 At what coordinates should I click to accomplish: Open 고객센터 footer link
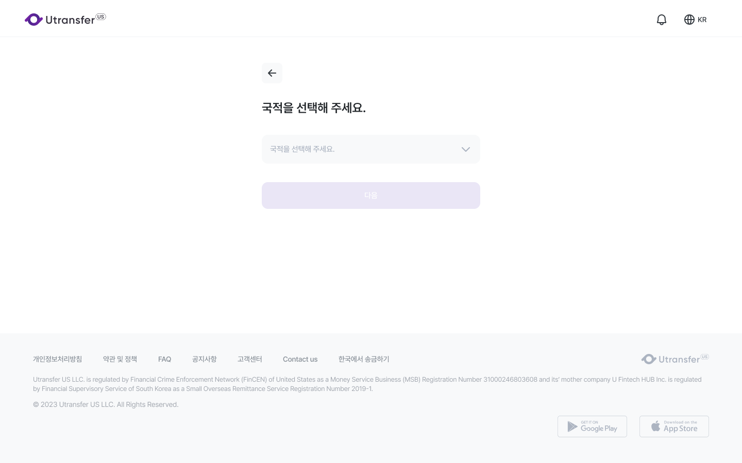tap(250, 359)
